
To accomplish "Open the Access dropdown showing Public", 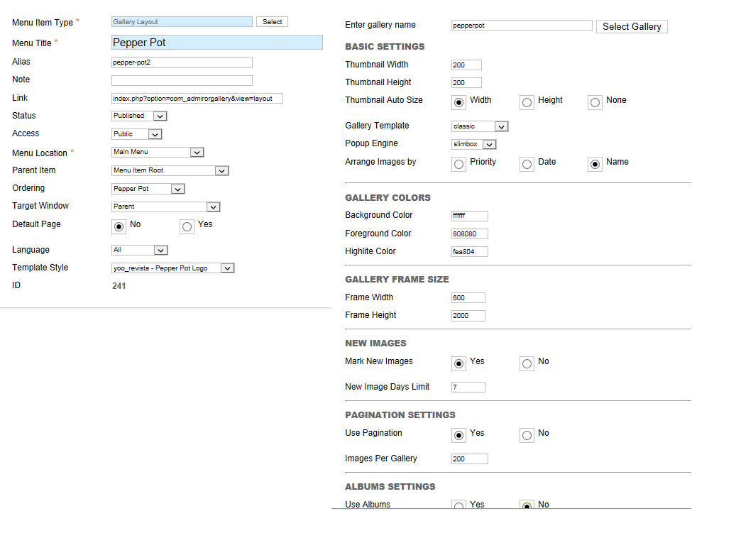I will click(x=136, y=134).
